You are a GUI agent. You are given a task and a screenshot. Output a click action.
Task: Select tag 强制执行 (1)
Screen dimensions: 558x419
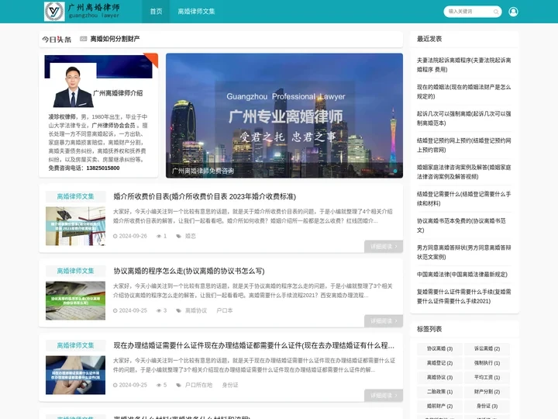487,363
